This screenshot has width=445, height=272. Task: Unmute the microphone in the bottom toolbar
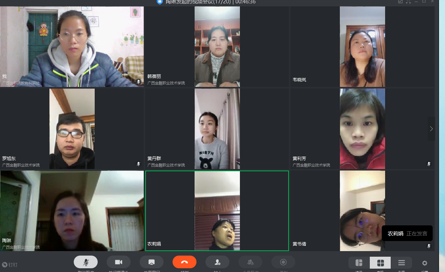pyautogui.click(x=85, y=262)
